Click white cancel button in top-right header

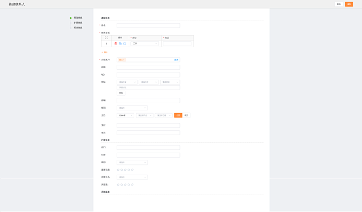pos(339,4)
